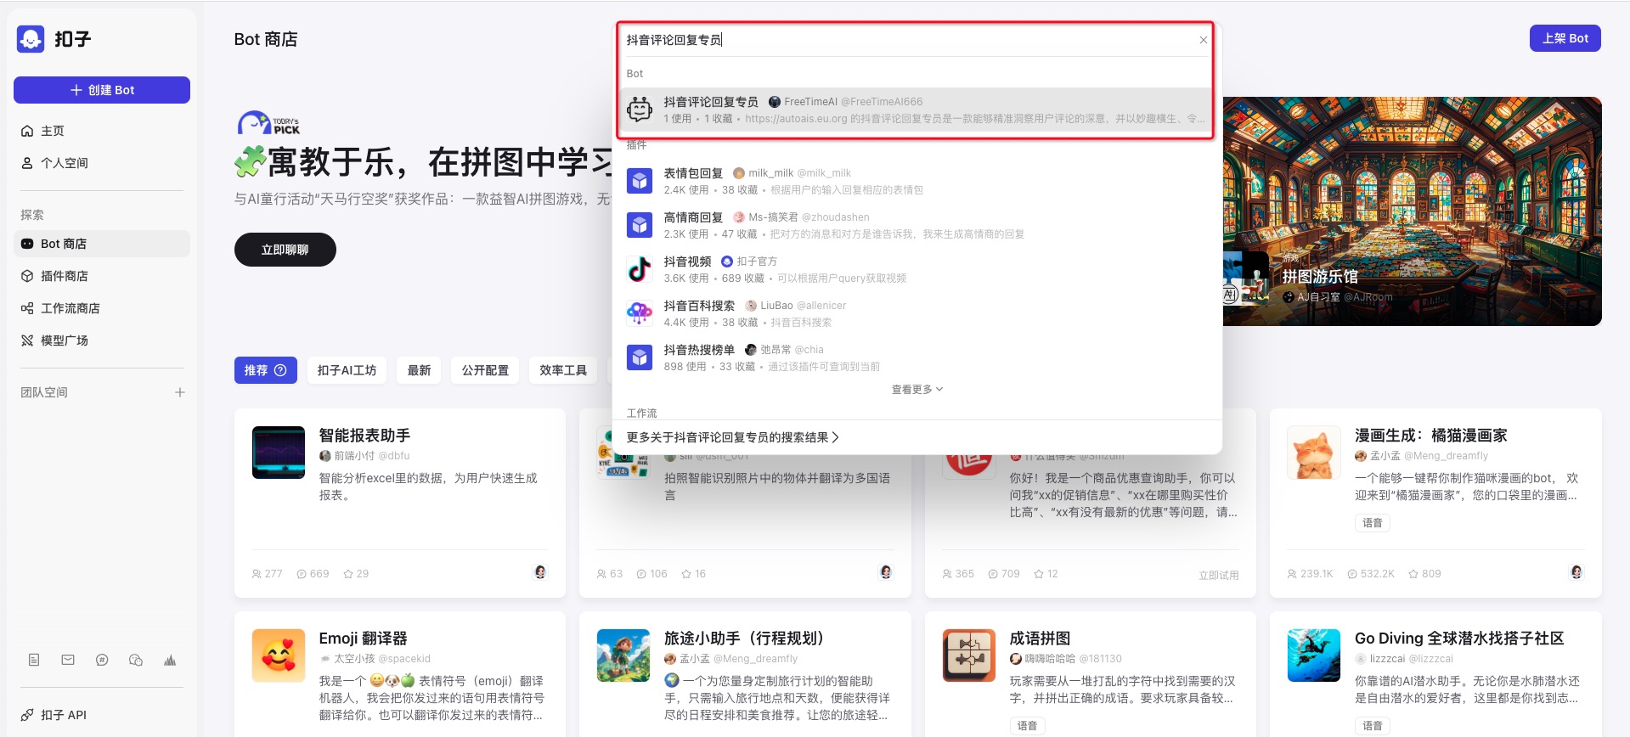
Task: Open the envelope mail icon in the sidebar
Action: point(68,660)
